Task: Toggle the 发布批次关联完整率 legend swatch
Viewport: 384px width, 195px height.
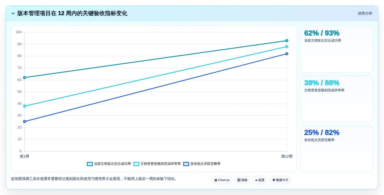Action: [186, 164]
